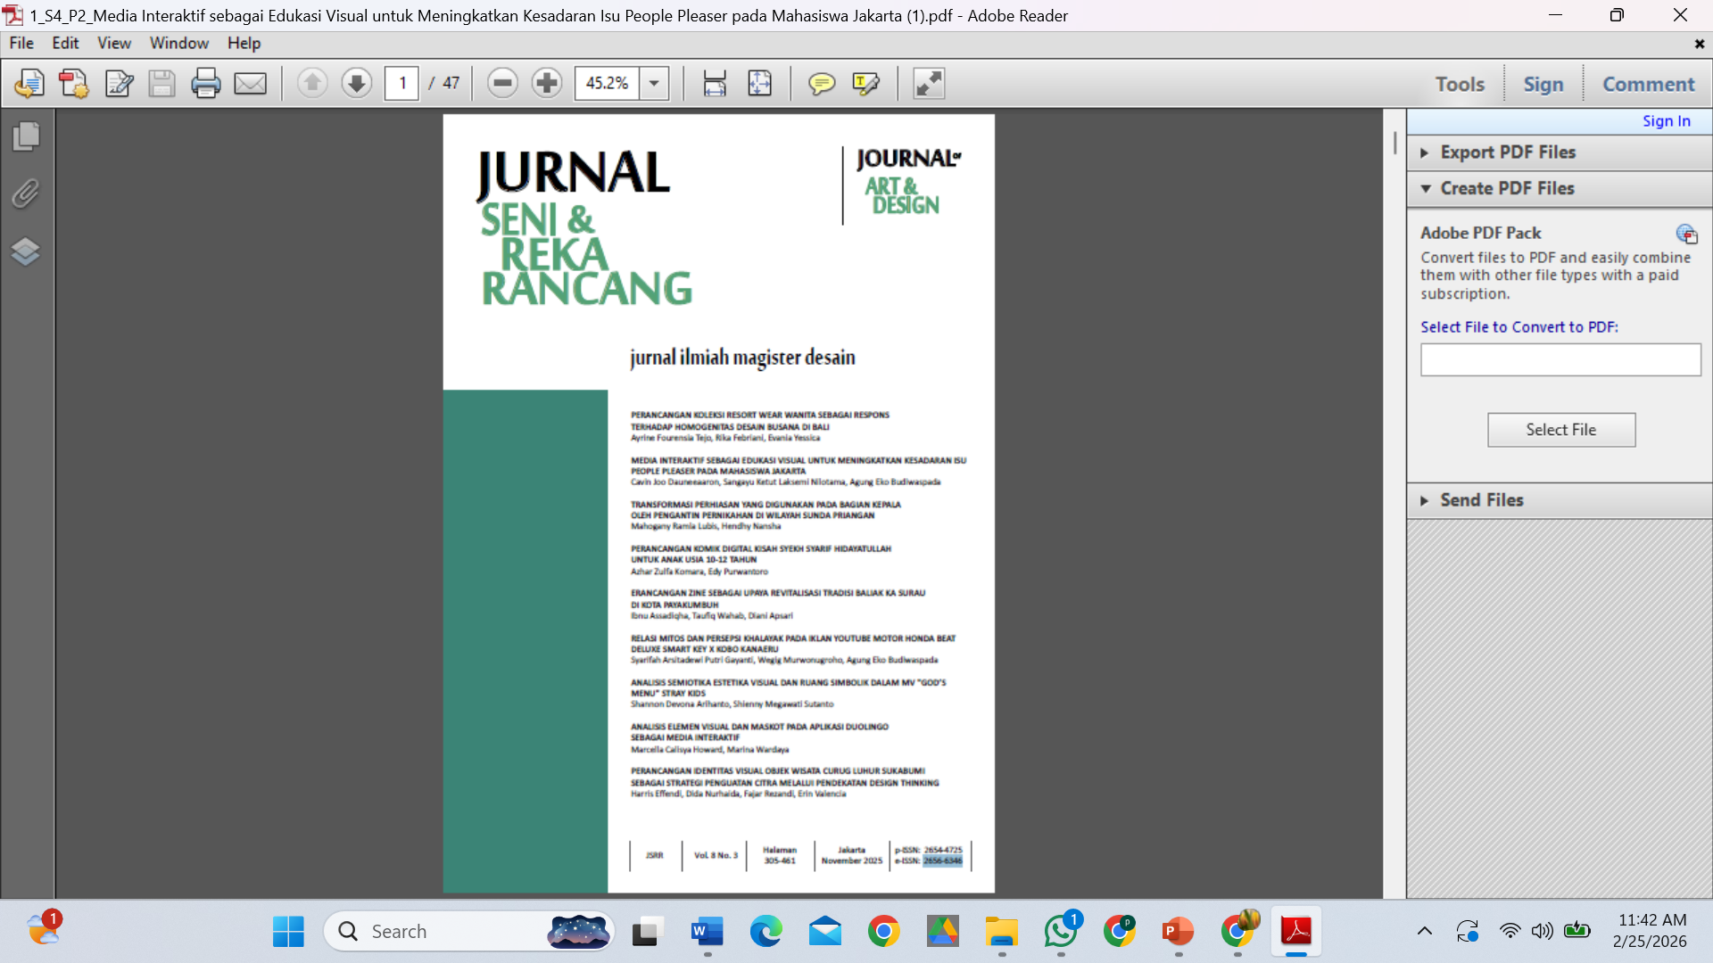This screenshot has width=1713, height=963.
Task: Add a sticky note comment
Action: point(821,84)
